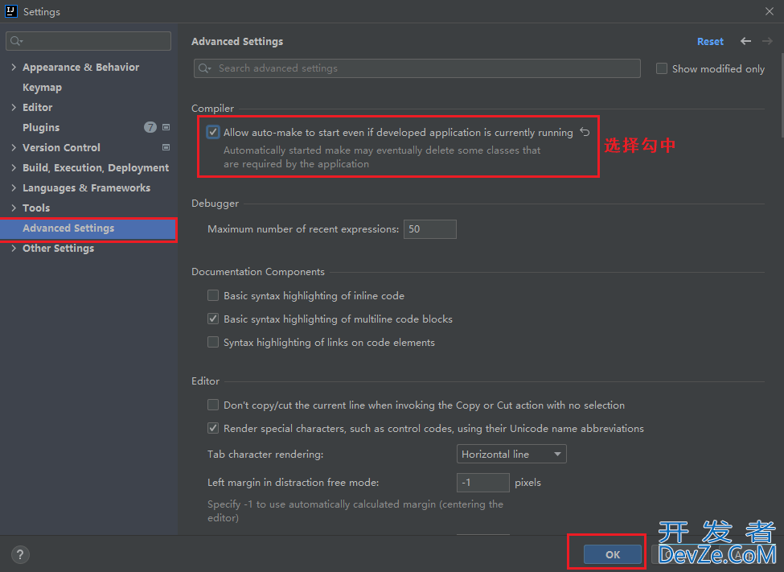Expand the Editor tree node

tap(14, 107)
